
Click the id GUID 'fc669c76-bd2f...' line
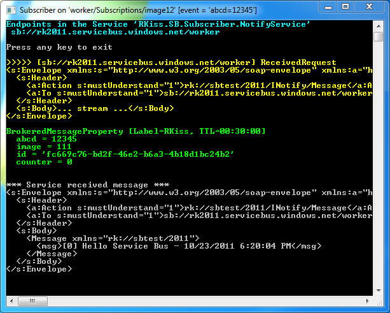point(125,154)
